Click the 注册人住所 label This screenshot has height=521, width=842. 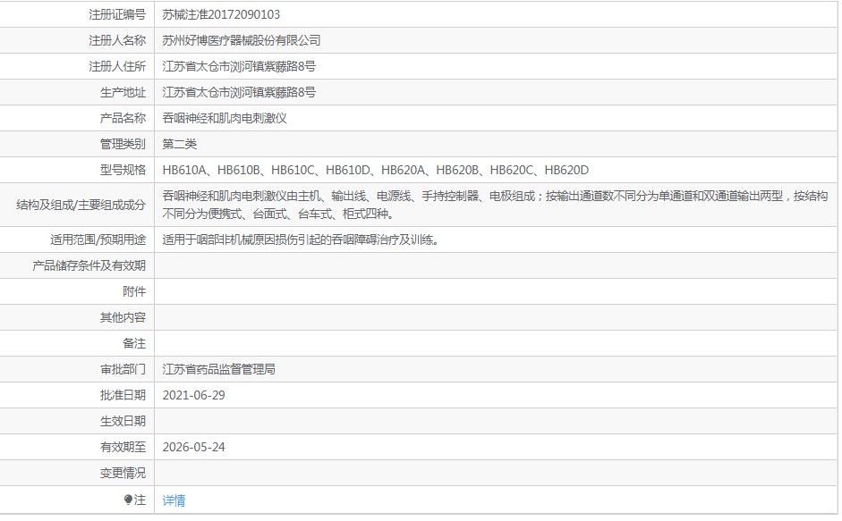pyautogui.click(x=117, y=66)
